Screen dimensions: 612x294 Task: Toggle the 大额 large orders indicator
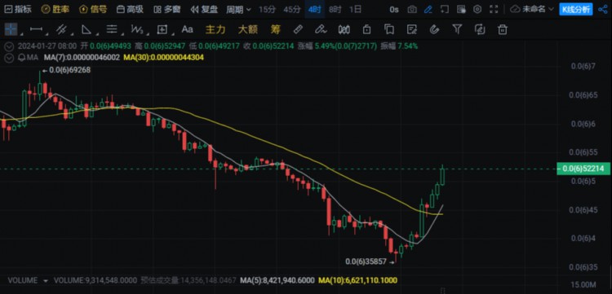pos(248,29)
